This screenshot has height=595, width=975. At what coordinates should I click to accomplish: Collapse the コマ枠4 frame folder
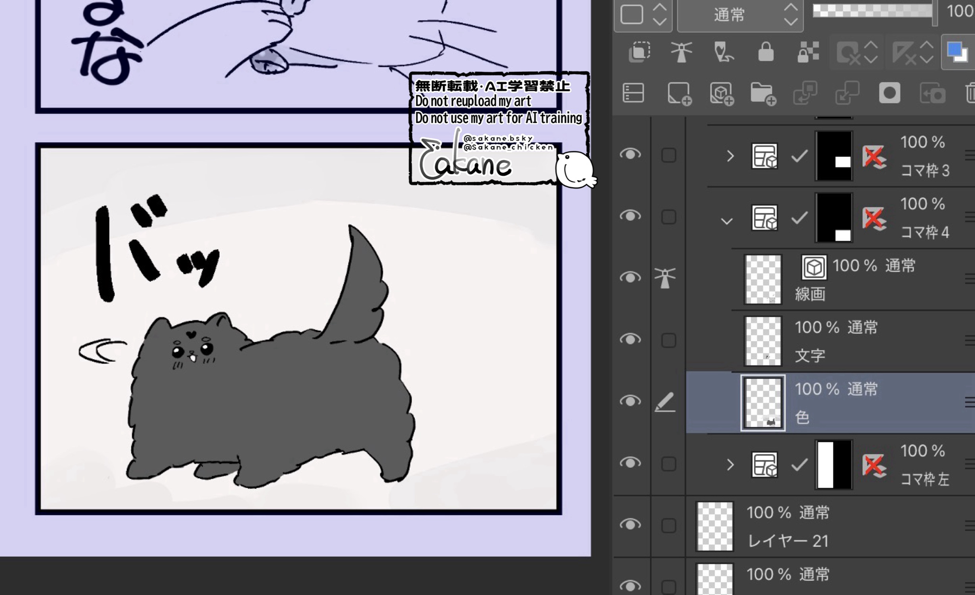(727, 221)
